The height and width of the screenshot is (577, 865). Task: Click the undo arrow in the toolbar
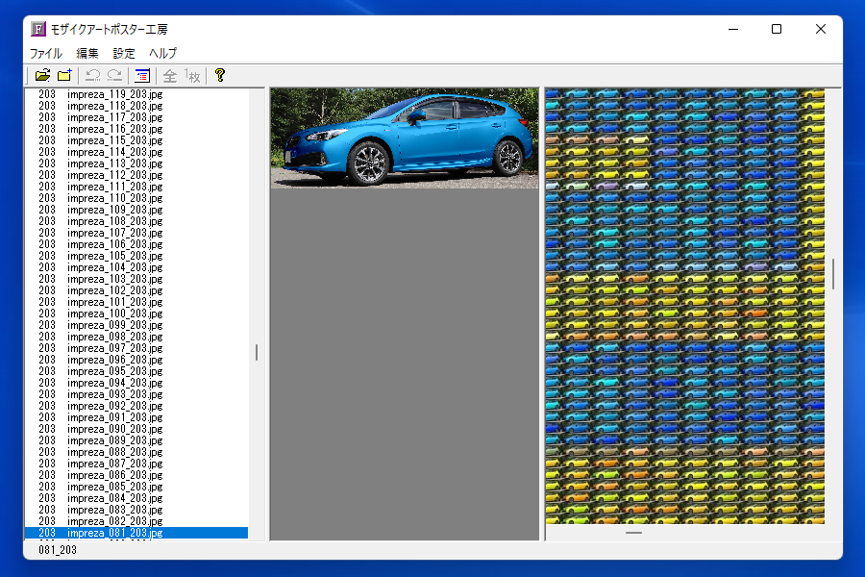click(92, 76)
